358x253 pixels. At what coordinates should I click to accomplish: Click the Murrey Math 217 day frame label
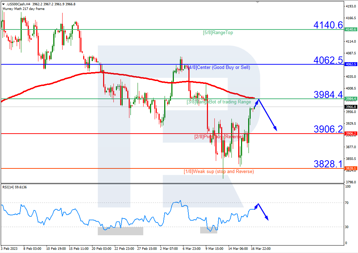pyautogui.click(x=23, y=9)
